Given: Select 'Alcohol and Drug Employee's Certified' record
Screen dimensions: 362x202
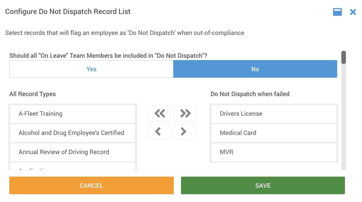Looking at the screenshot, I should tap(72, 133).
